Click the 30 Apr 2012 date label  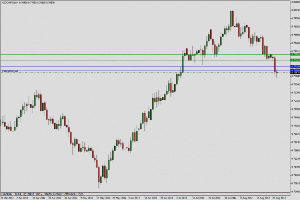click(71, 198)
